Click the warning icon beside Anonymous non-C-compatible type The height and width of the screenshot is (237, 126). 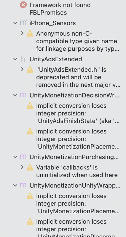point(30,33)
